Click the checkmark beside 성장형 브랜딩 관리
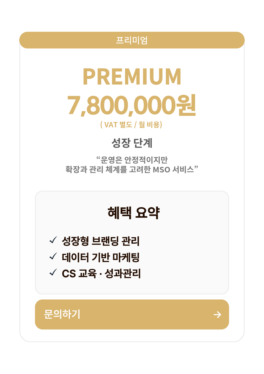Image resolution: width=264 pixels, height=374 pixels. 53,240
